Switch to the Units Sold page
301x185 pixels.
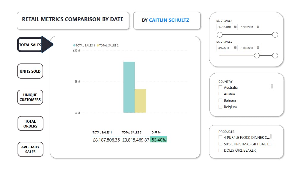point(30,71)
